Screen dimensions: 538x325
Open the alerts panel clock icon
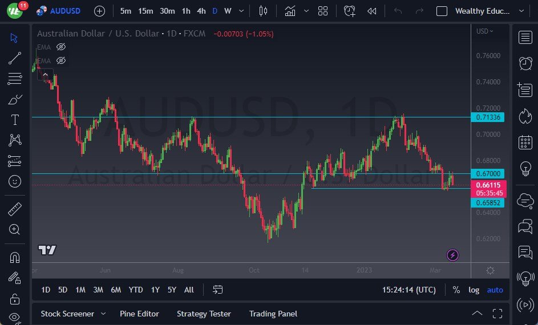(x=525, y=63)
